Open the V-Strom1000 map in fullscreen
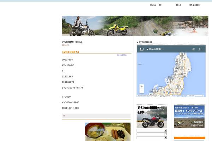Screen dimensions: 212x141 tap(200, 49)
